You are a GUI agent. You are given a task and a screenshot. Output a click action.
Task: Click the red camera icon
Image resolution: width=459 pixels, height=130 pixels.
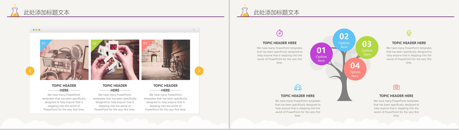[396, 87]
